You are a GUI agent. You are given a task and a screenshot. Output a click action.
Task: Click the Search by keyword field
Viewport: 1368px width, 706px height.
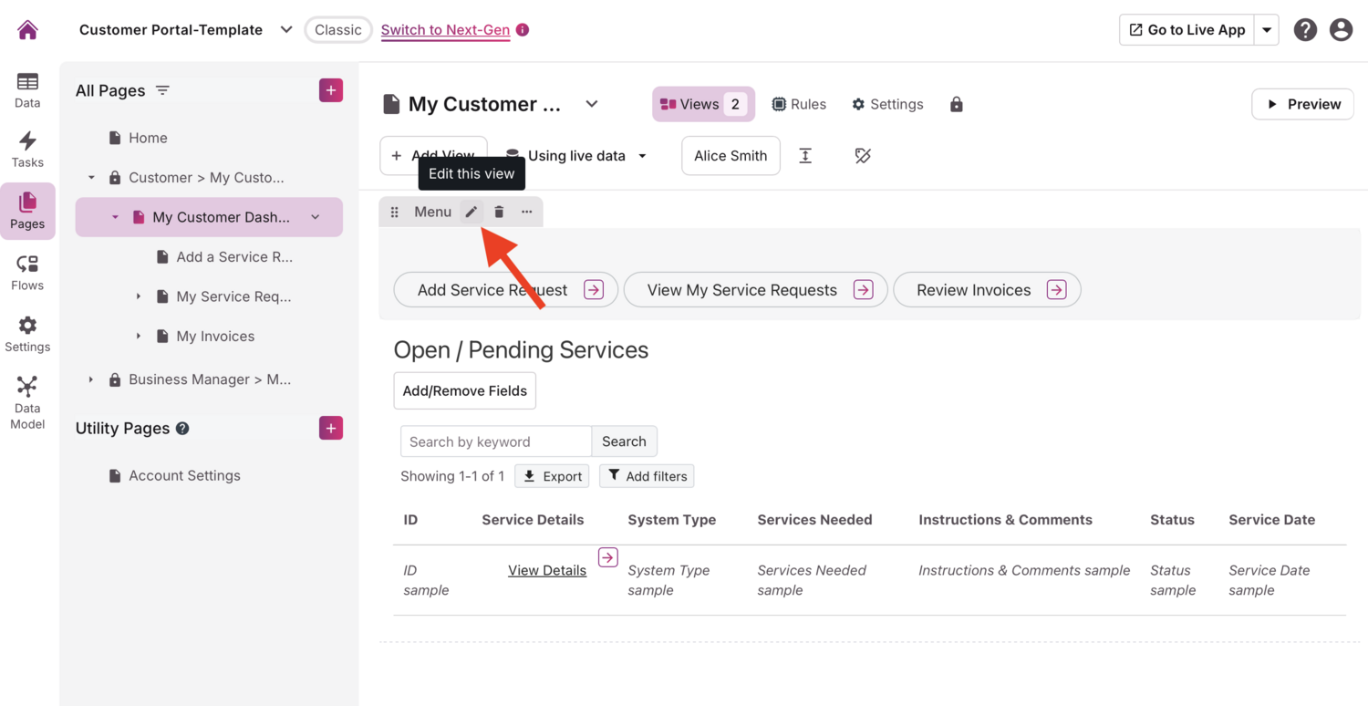click(495, 441)
